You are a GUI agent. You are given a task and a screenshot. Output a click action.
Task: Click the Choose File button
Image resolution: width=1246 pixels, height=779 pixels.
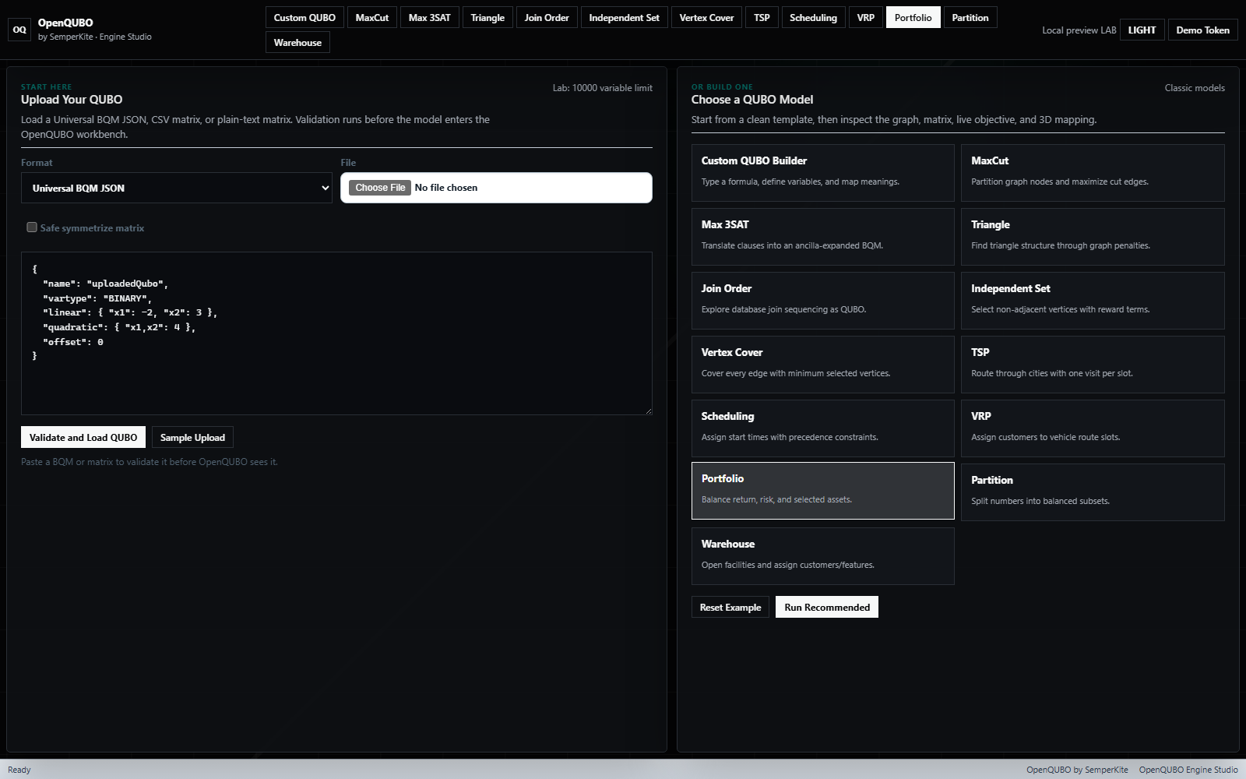[x=380, y=188]
